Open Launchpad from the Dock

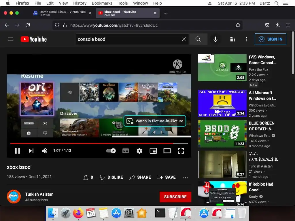[65, 213]
